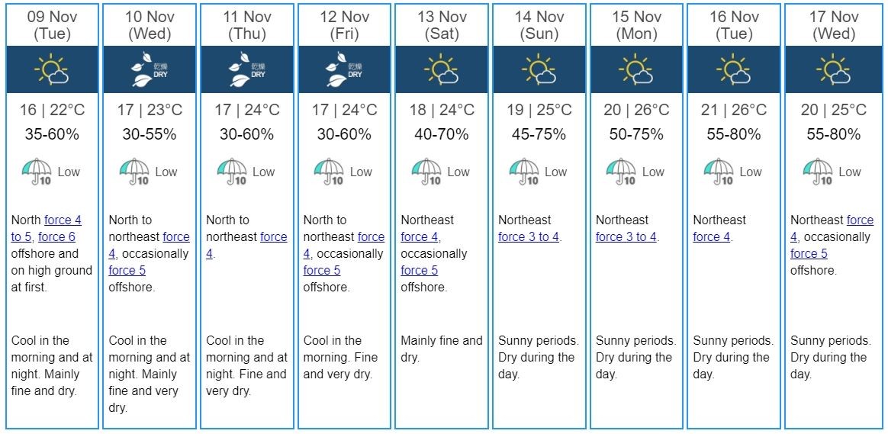Image resolution: width=888 pixels, height=434 pixels.
Task: Click the 21 | 26°C temperature for 16 Nov
Action: [734, 109]
